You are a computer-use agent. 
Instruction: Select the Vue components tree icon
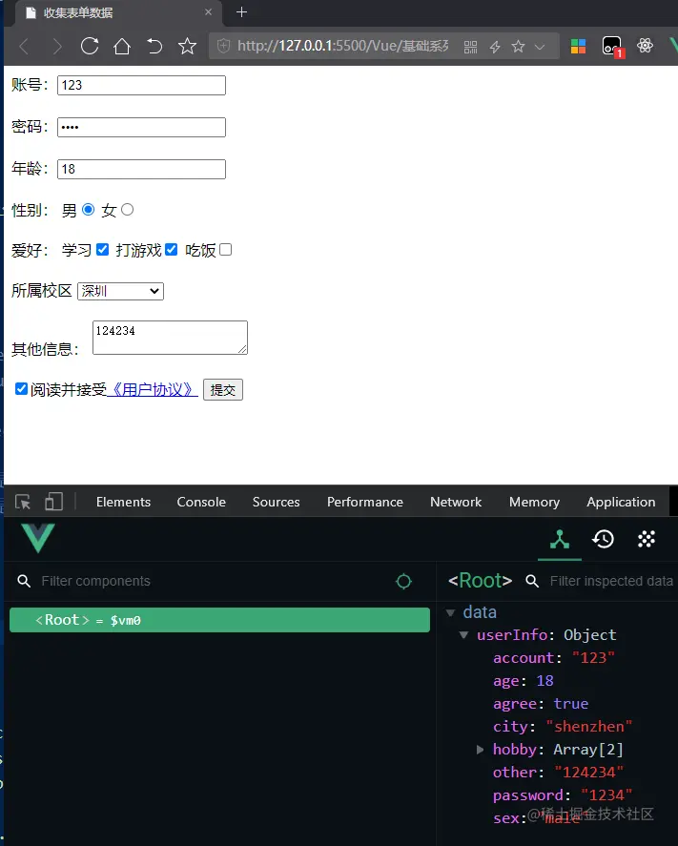pos(560,539)
